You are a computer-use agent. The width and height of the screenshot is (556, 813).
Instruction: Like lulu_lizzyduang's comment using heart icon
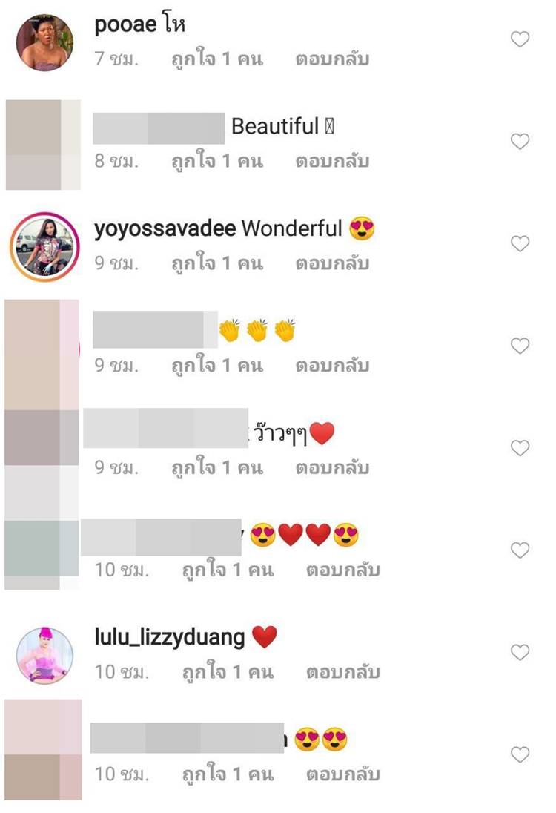click(x=520, y=652)
